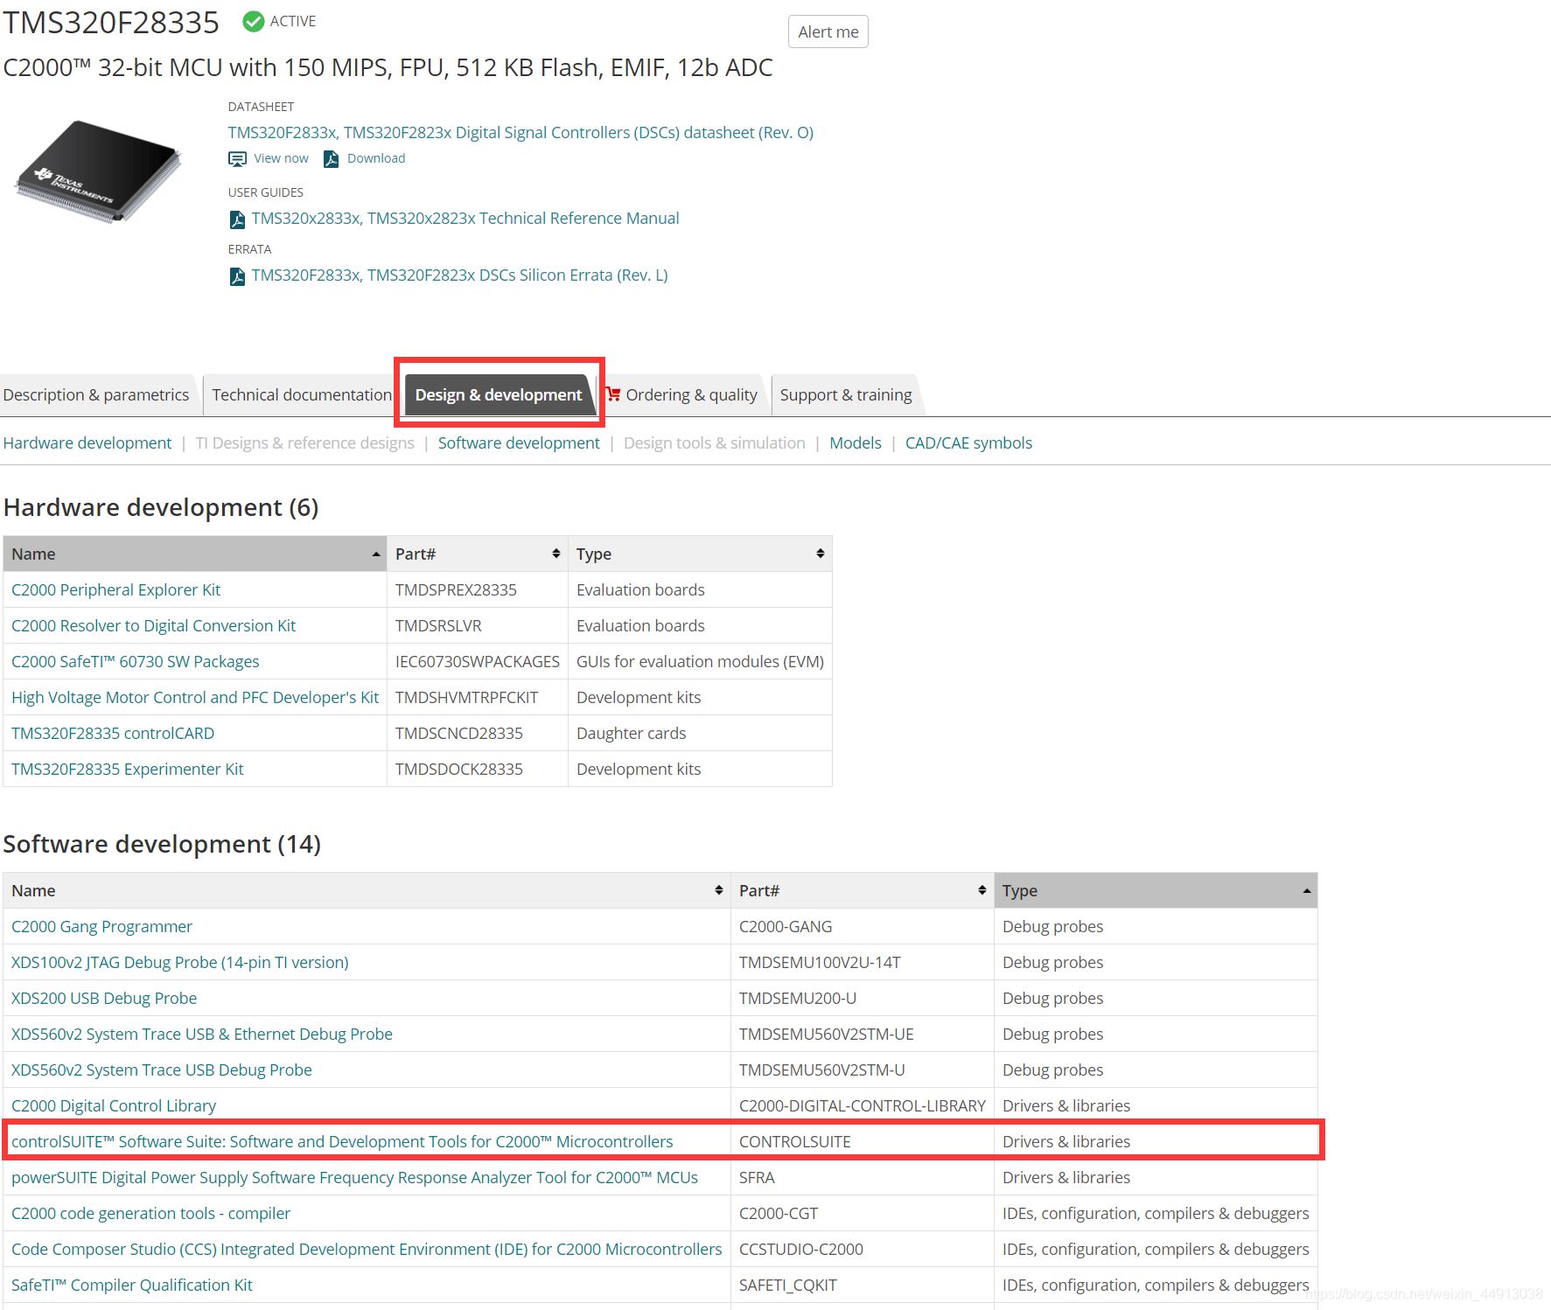
Task: Open Code Composer Studio IDE link
Action: [x=367, y=1250]
